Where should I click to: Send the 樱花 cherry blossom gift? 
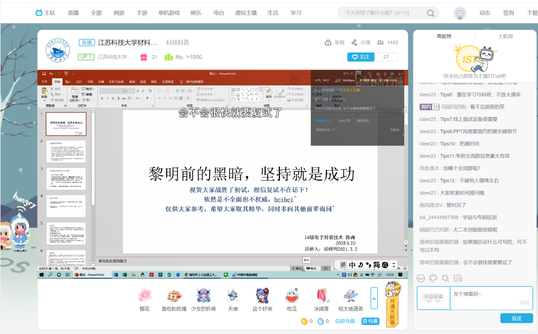(145, 296)
